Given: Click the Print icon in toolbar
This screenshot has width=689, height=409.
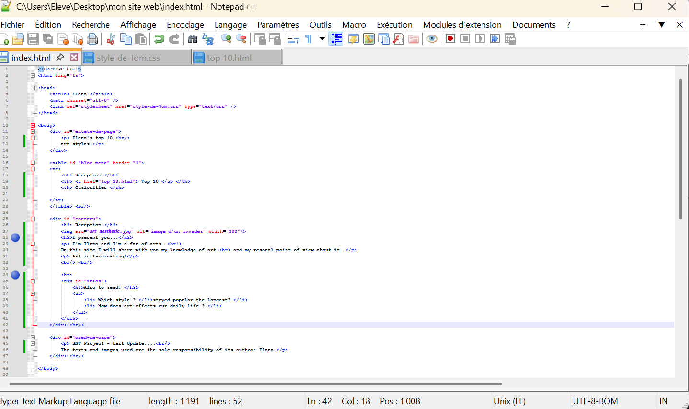Looking at the screenshot, I should [x=92, y=39].
